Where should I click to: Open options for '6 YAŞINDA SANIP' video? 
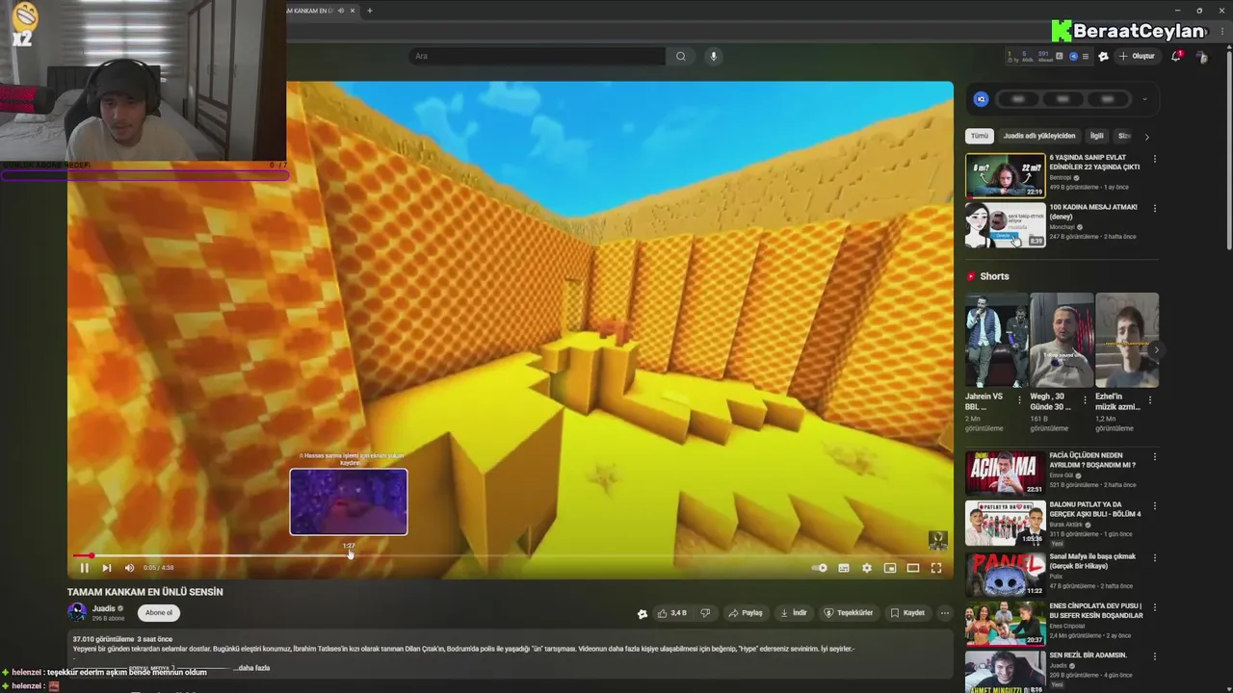click(x=1155, y=159)
